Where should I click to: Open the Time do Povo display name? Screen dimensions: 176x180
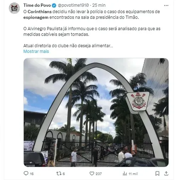(x=37, y=5)
